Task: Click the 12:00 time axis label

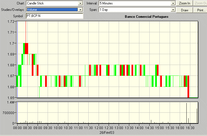Action: (99, 128)
